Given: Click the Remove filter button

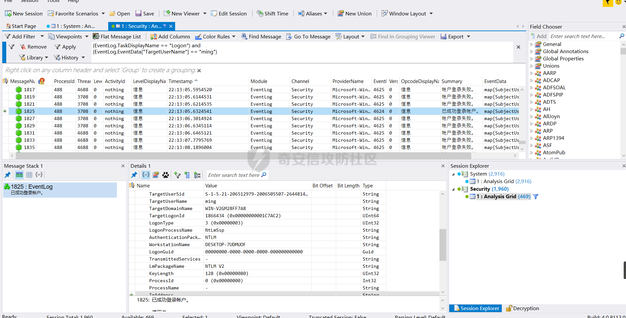Looking at the screenshot, I should 33,47.
